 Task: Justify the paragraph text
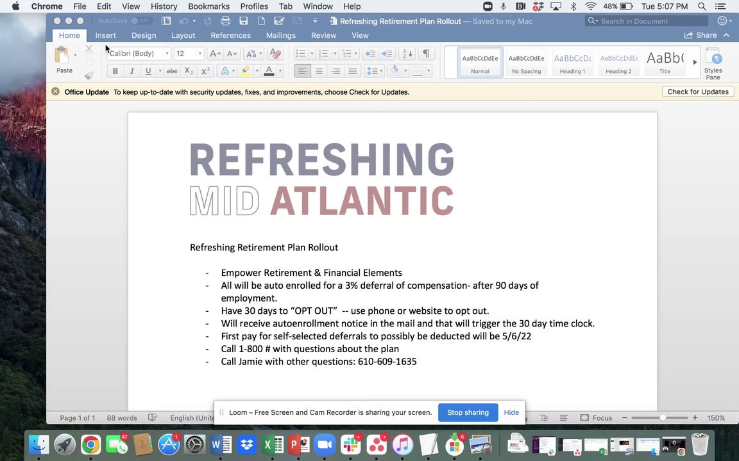pos(353,71)
